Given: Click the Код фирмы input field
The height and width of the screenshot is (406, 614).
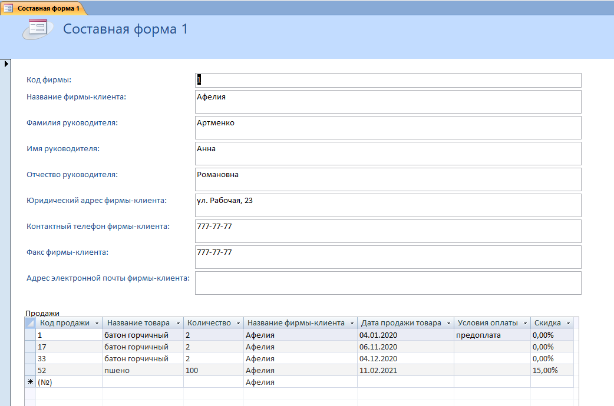Looking at the screenshot, I should tap(388, 80).
